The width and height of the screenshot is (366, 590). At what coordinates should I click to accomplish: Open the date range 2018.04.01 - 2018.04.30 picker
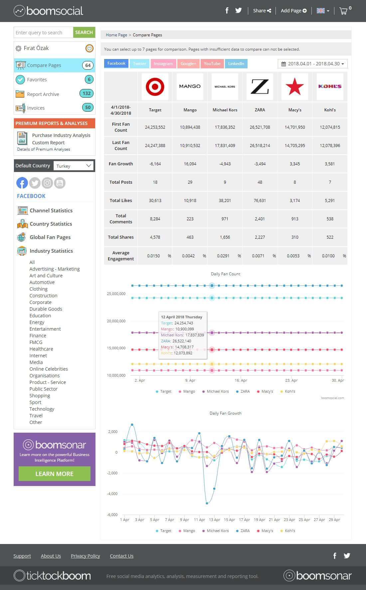click(313, 64)
